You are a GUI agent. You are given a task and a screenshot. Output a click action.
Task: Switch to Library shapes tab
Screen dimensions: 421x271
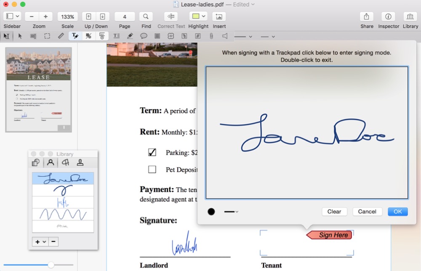click(x=36, y=162)
